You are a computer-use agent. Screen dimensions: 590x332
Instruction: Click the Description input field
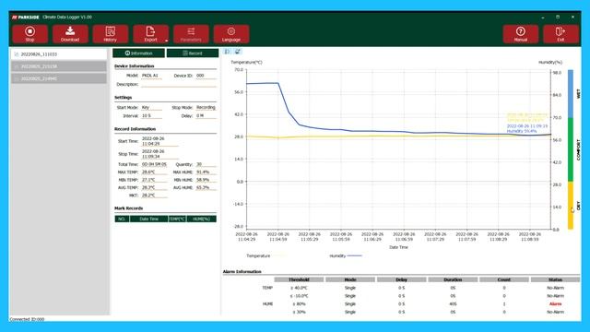point(179,84)
